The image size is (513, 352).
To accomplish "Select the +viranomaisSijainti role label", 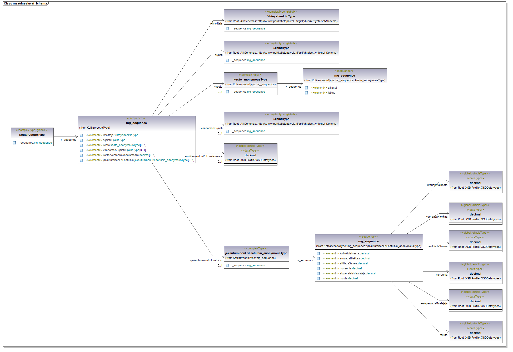I will [x=211, y=128].
